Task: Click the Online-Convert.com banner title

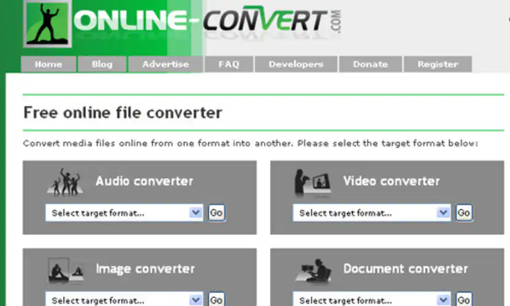Action: pyautogui.click(x=208, y=20)
